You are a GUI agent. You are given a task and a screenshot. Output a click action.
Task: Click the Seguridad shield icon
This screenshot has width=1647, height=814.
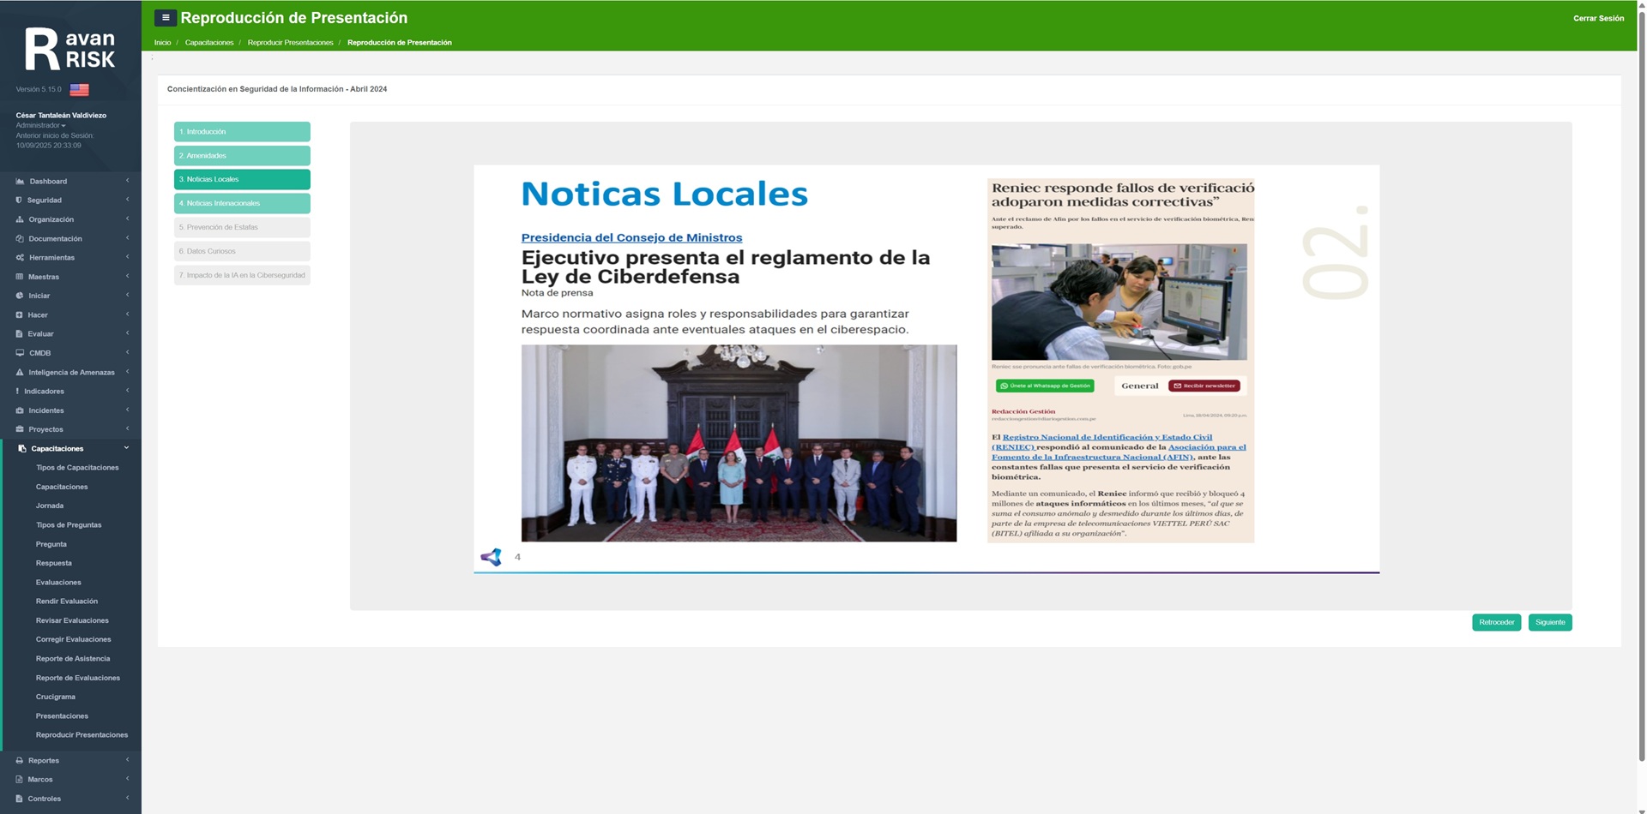pos(19,201)
